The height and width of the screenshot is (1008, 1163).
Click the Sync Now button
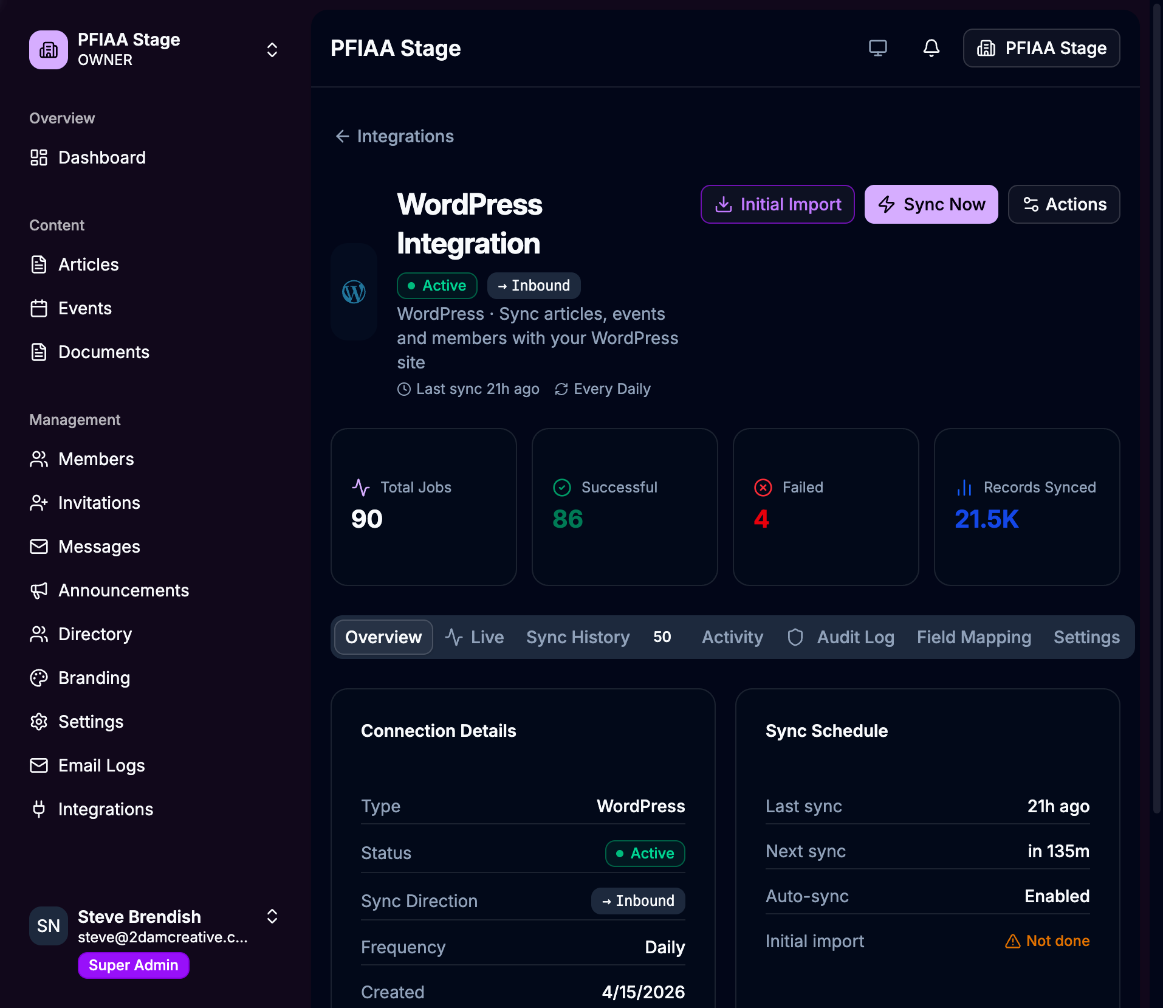coord(931,204)
